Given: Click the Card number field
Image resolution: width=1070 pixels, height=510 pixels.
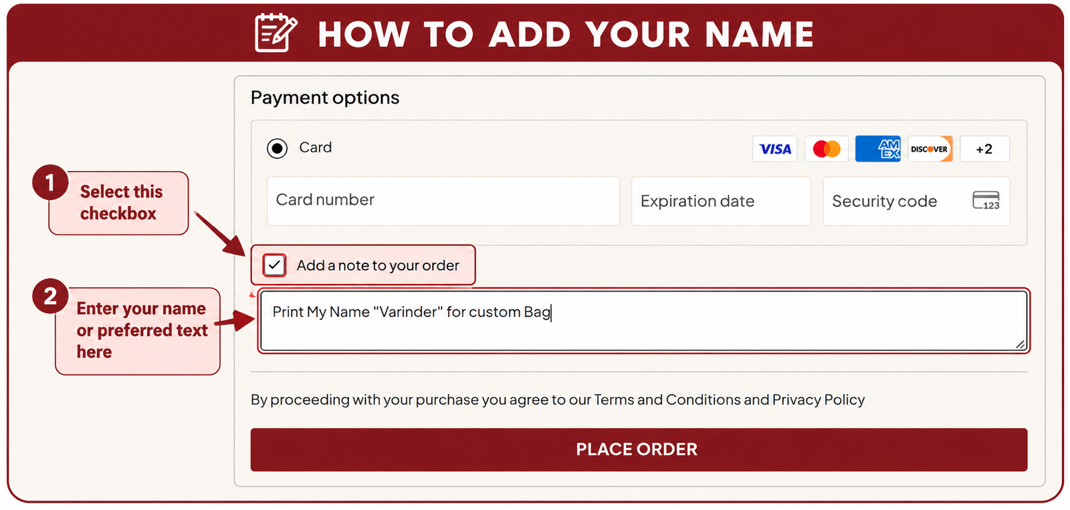Looking at the screenshot, I should coord(443,201).
